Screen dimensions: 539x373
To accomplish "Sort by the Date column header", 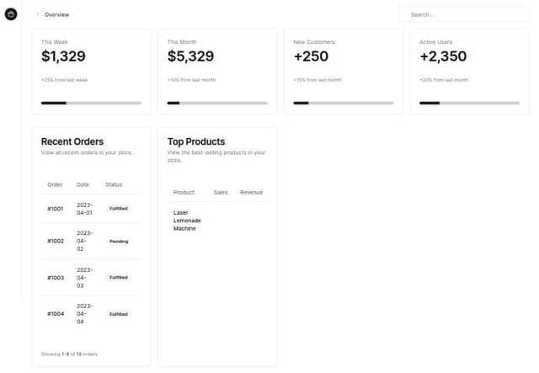I will (x=83, y=184).
